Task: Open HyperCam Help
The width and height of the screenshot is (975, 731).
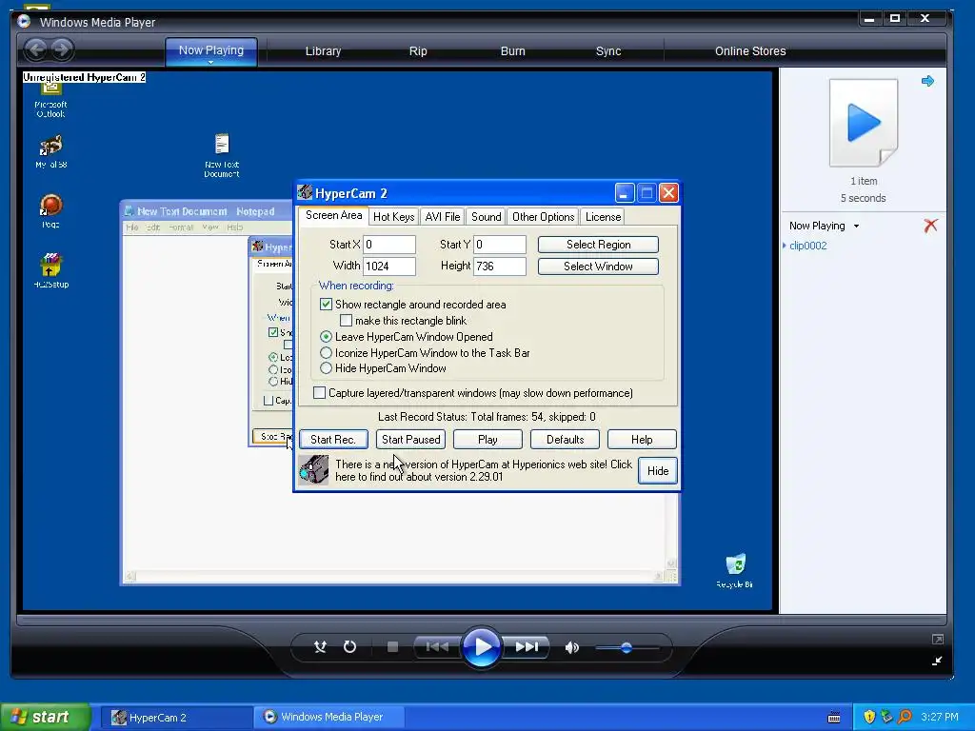Action: [642, 440]
